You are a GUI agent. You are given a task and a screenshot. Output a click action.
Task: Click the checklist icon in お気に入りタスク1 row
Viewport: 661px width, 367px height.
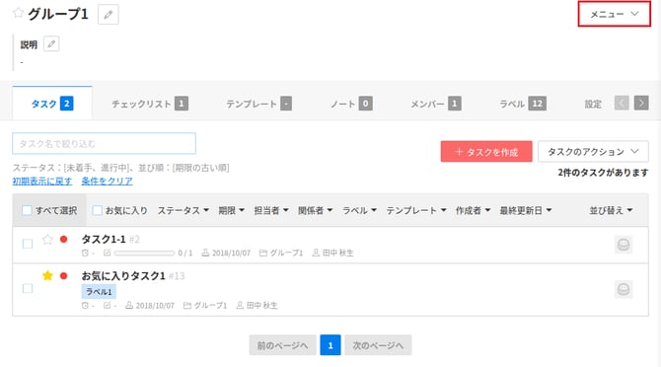coord(108,306)
